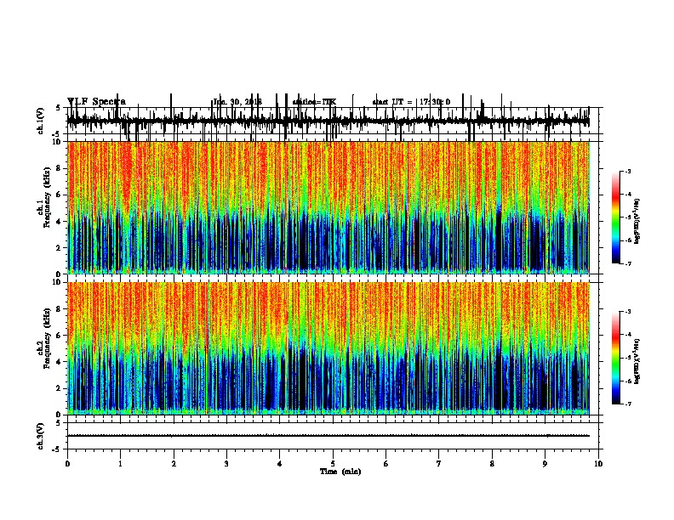Click the "ch.3(V)" axis label

click(40, 436)
